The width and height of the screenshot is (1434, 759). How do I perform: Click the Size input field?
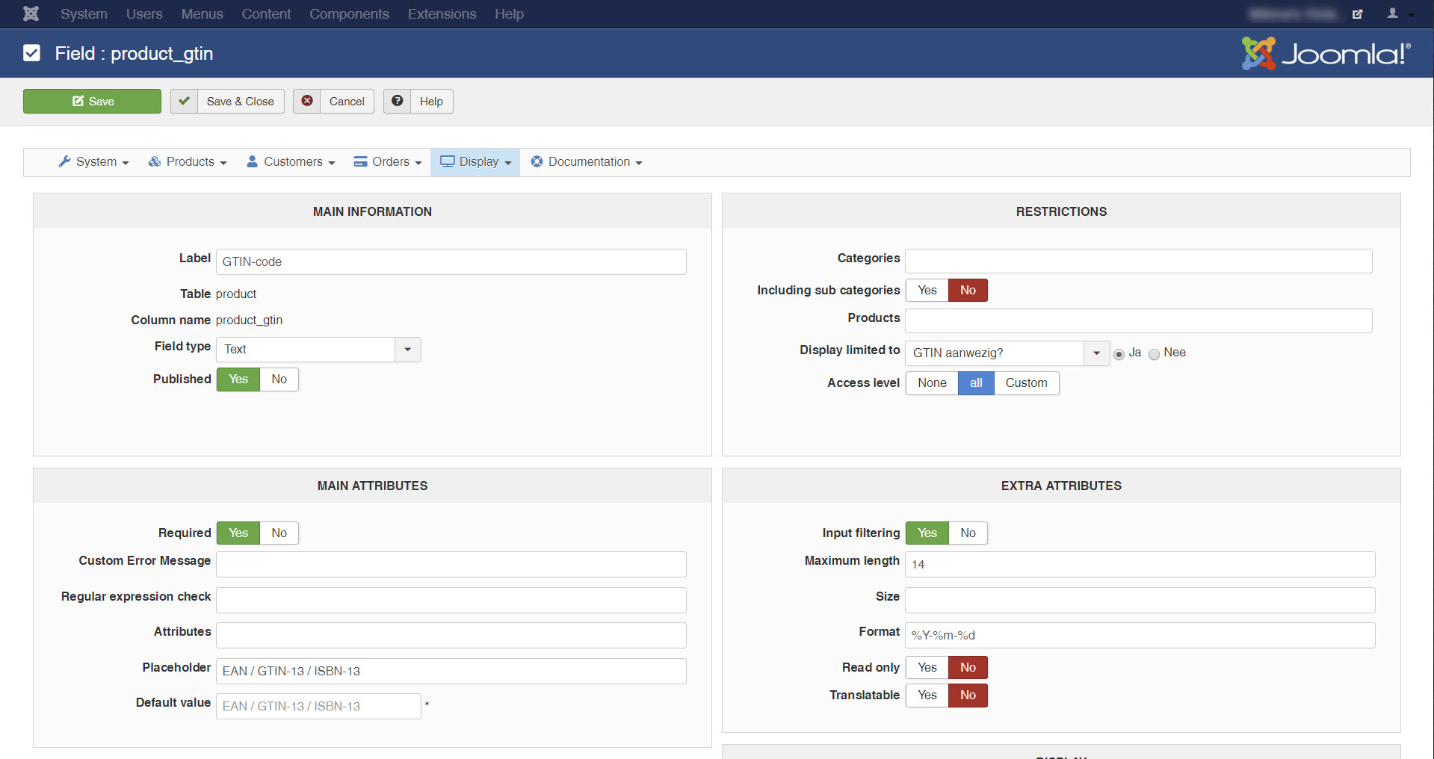tap(1140, 601)
